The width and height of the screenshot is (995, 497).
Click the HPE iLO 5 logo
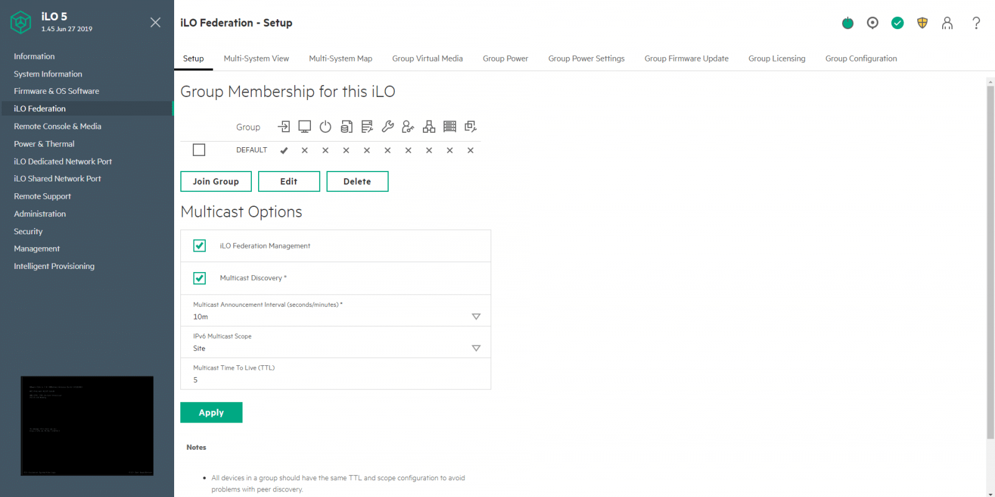(x=21, y=22)
